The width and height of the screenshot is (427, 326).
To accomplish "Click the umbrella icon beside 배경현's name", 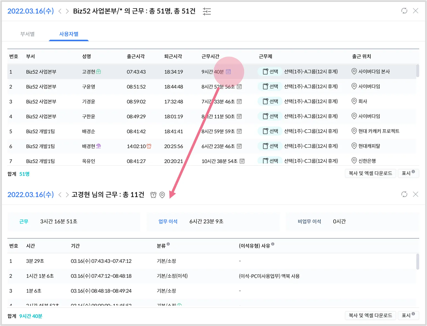I will (x=99, y=146).
